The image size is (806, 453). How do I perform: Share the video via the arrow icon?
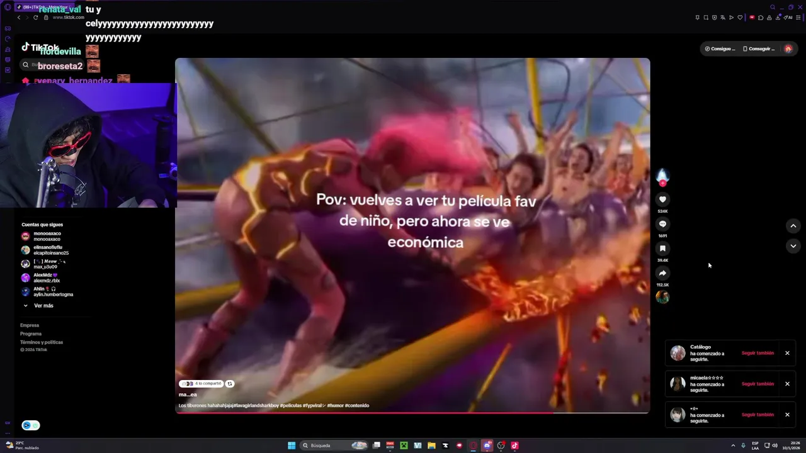coord(662,273)
